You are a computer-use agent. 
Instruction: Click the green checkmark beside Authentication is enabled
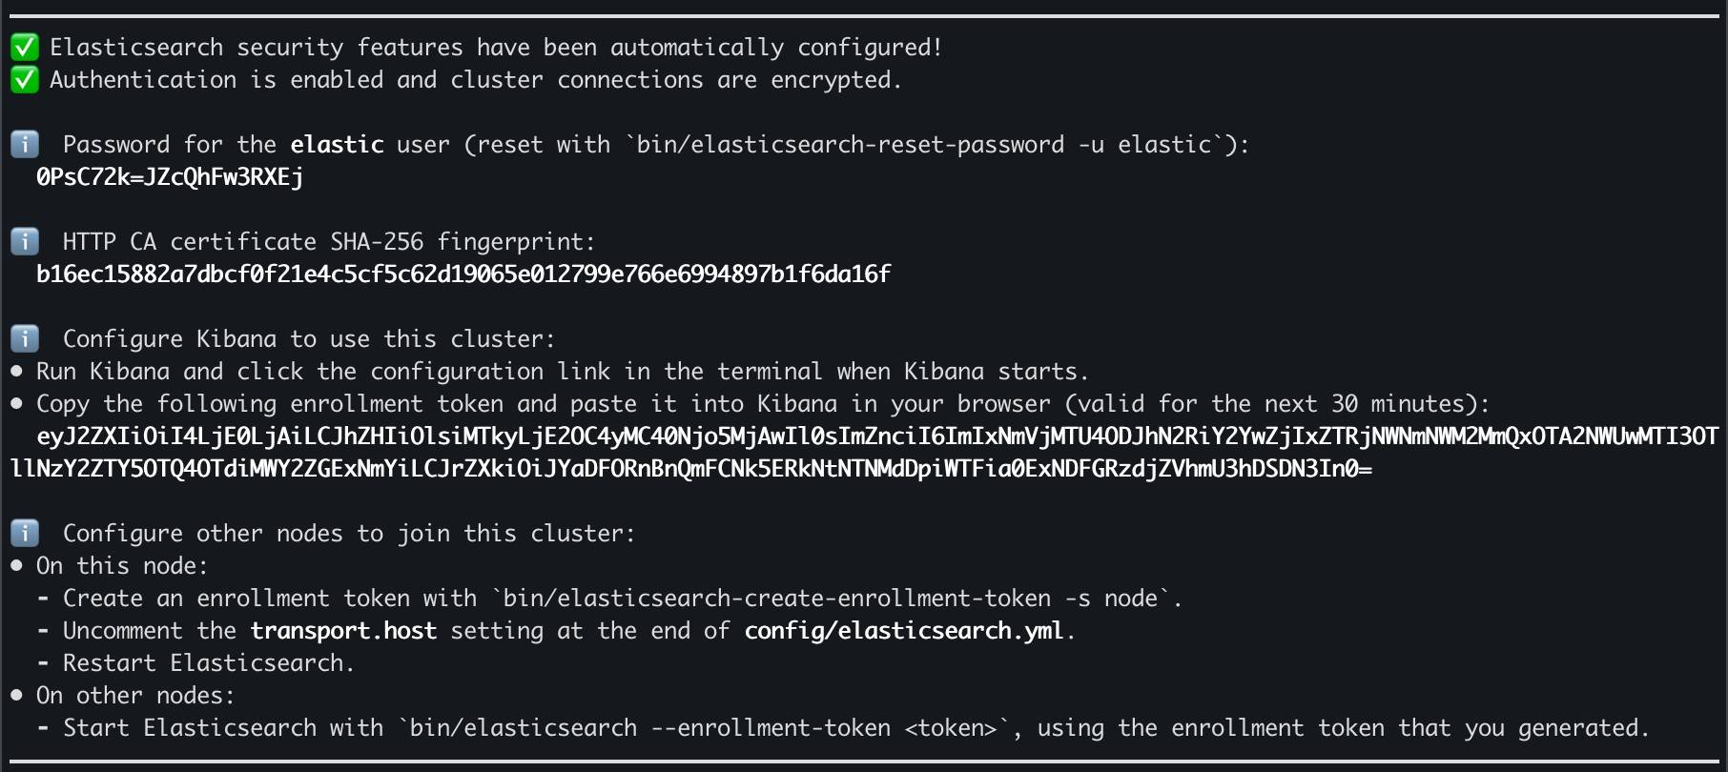coord(25,79)
